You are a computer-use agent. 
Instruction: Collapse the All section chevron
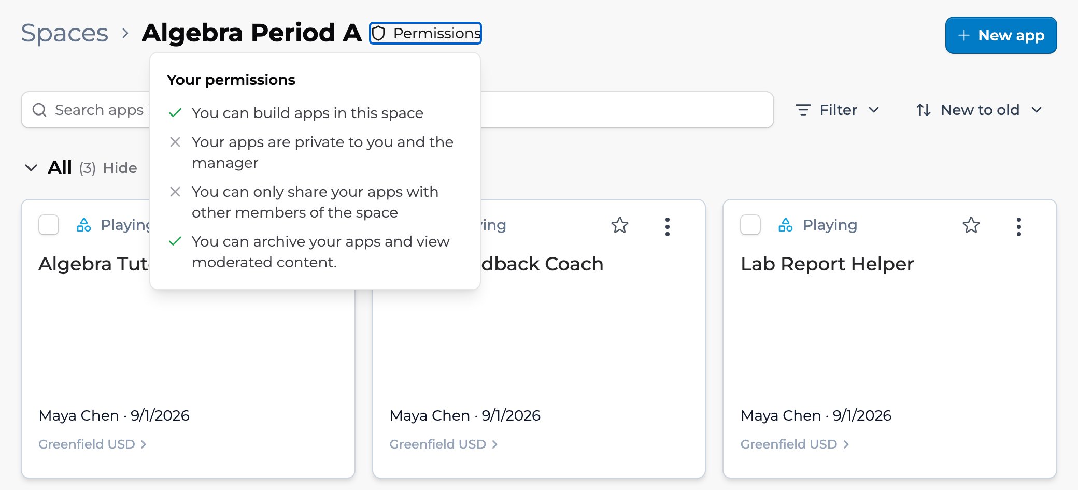tap(31, 168)
